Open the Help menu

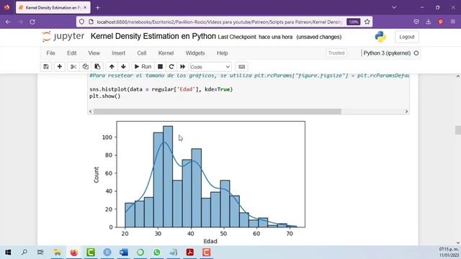[x=223, y=53]
